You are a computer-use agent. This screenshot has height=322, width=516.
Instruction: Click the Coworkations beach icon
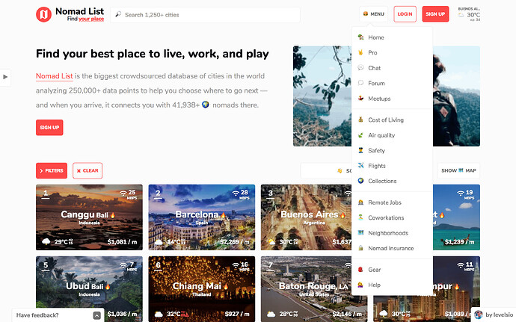tap(360, 217)
